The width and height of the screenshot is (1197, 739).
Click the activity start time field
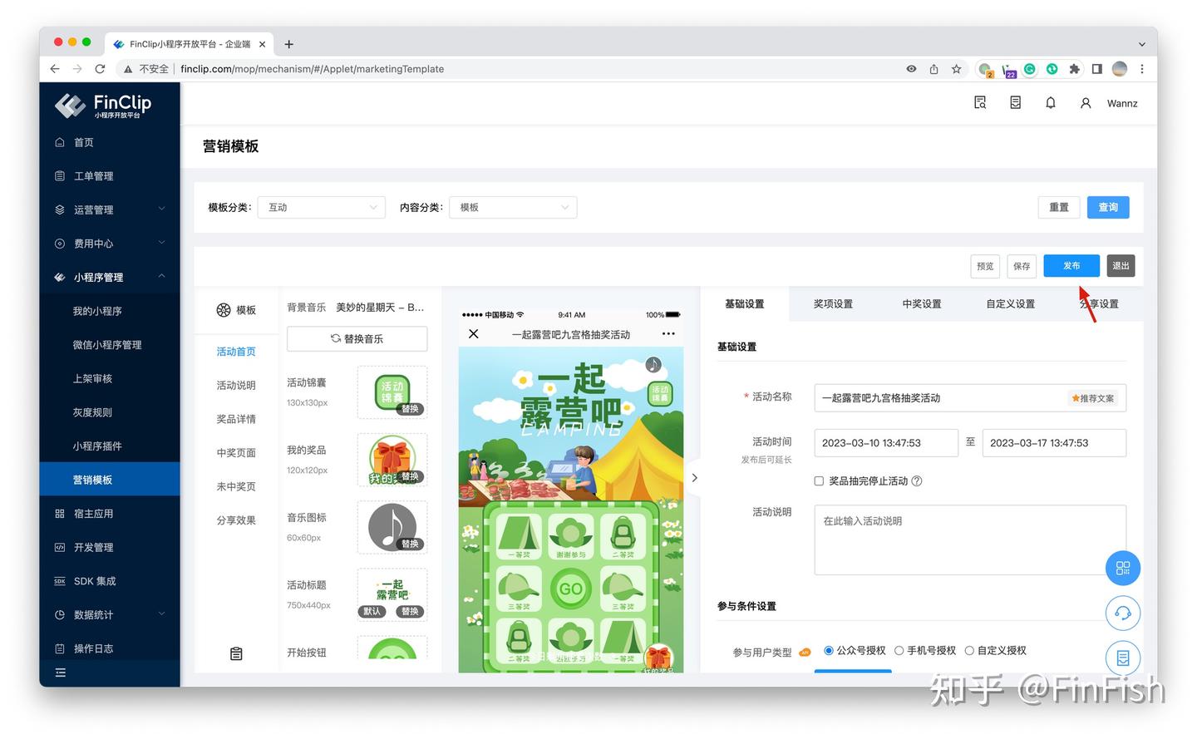[886, 443]
